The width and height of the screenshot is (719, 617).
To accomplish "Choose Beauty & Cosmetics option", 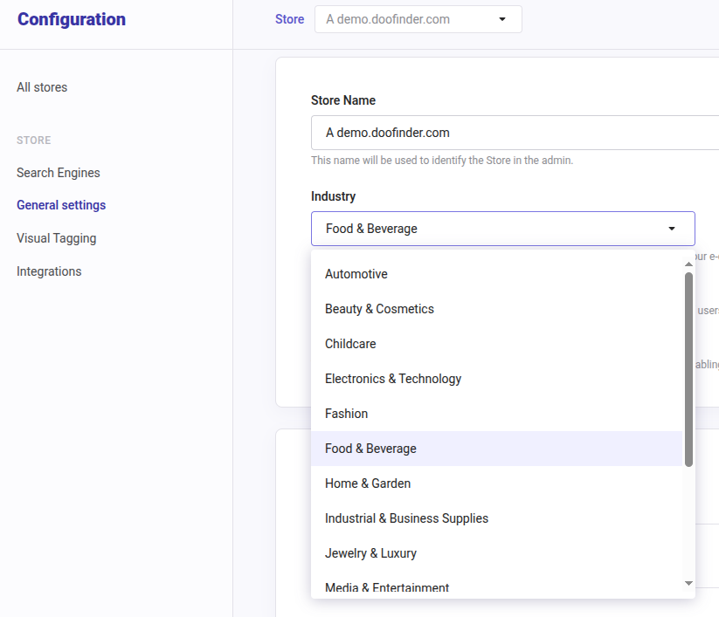I will coord(379,309).
